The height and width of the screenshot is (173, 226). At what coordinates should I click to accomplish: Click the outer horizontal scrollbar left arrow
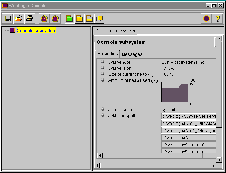tap(97, 166)
